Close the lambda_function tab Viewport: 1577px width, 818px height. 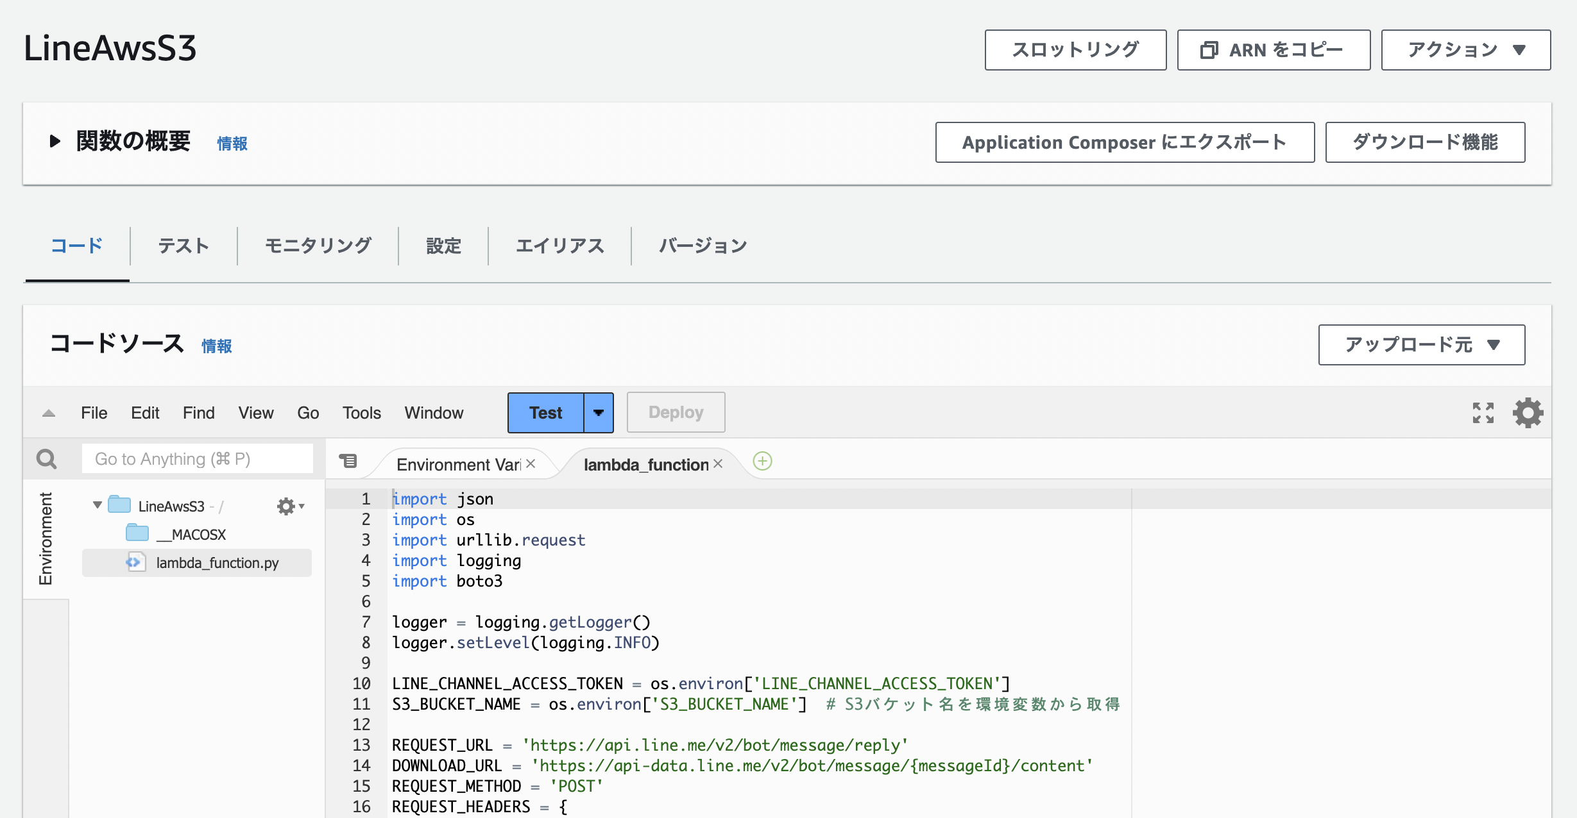click(718, 463)
